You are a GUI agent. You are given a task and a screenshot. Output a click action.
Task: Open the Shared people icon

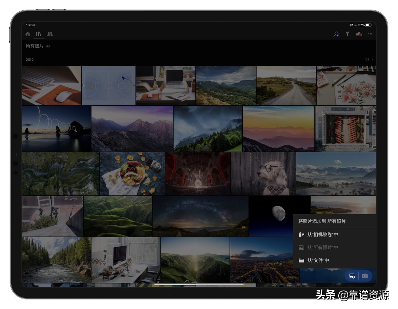click(x=50, y=34)
